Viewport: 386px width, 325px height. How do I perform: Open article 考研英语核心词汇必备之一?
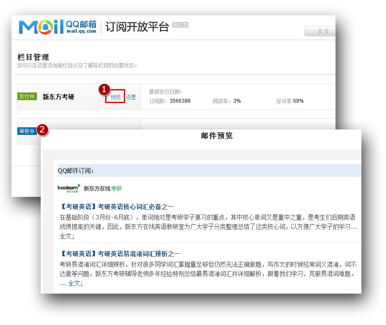point(117,207)
